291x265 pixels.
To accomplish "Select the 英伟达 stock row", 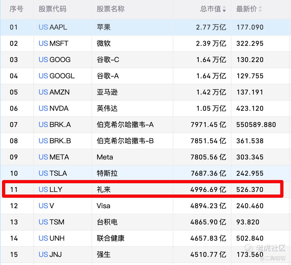I will point(145,108).
